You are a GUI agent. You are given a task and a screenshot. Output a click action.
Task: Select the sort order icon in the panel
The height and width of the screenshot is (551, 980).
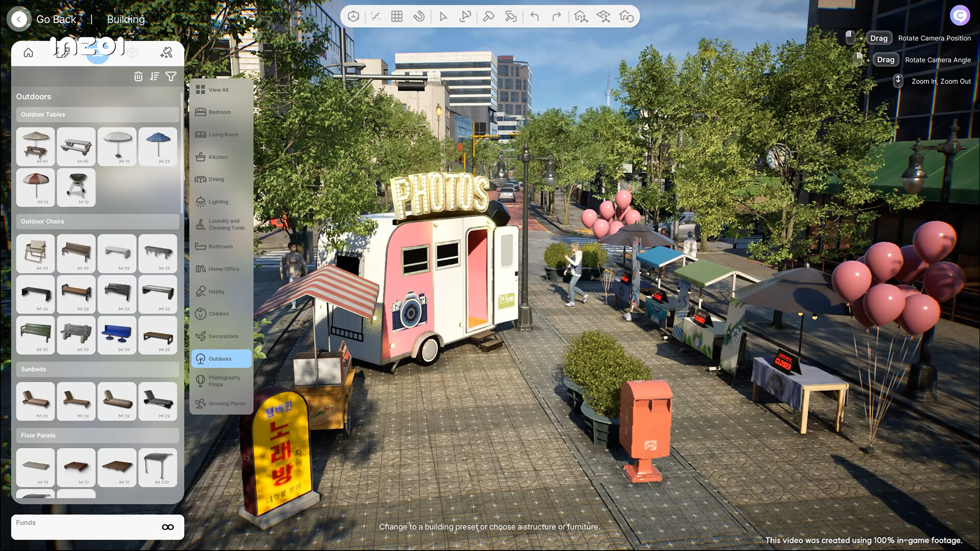click(x=155, y=77)
